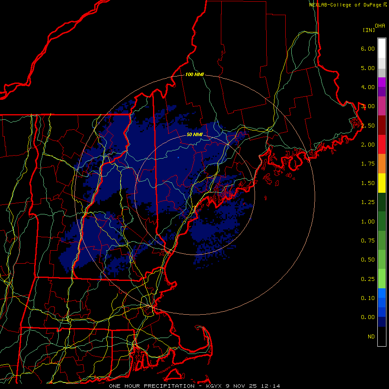Select the 0.00 legend value
This screenshot has width=389, height=389.
point(368,317)
